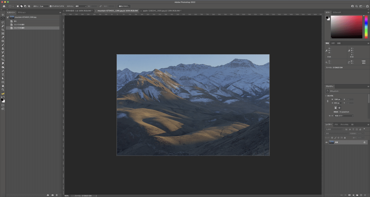
Task: Switch to the Actions panel tab
Action: 22,12
